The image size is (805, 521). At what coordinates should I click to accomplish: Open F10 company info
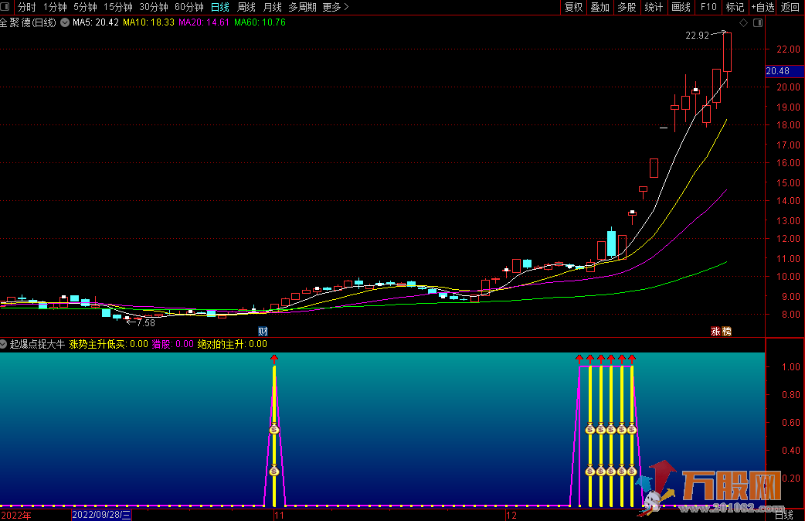click(708, 7)
